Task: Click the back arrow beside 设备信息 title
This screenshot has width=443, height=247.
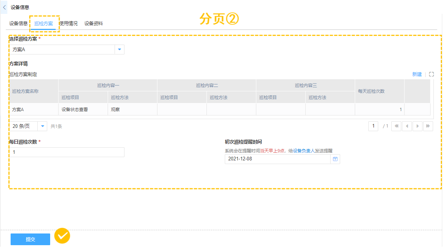Action: [4, 7]
